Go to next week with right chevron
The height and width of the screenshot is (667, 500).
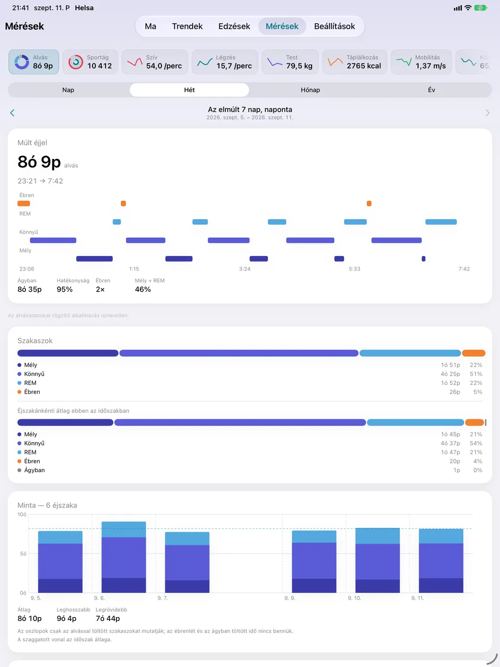click(487, 113)
